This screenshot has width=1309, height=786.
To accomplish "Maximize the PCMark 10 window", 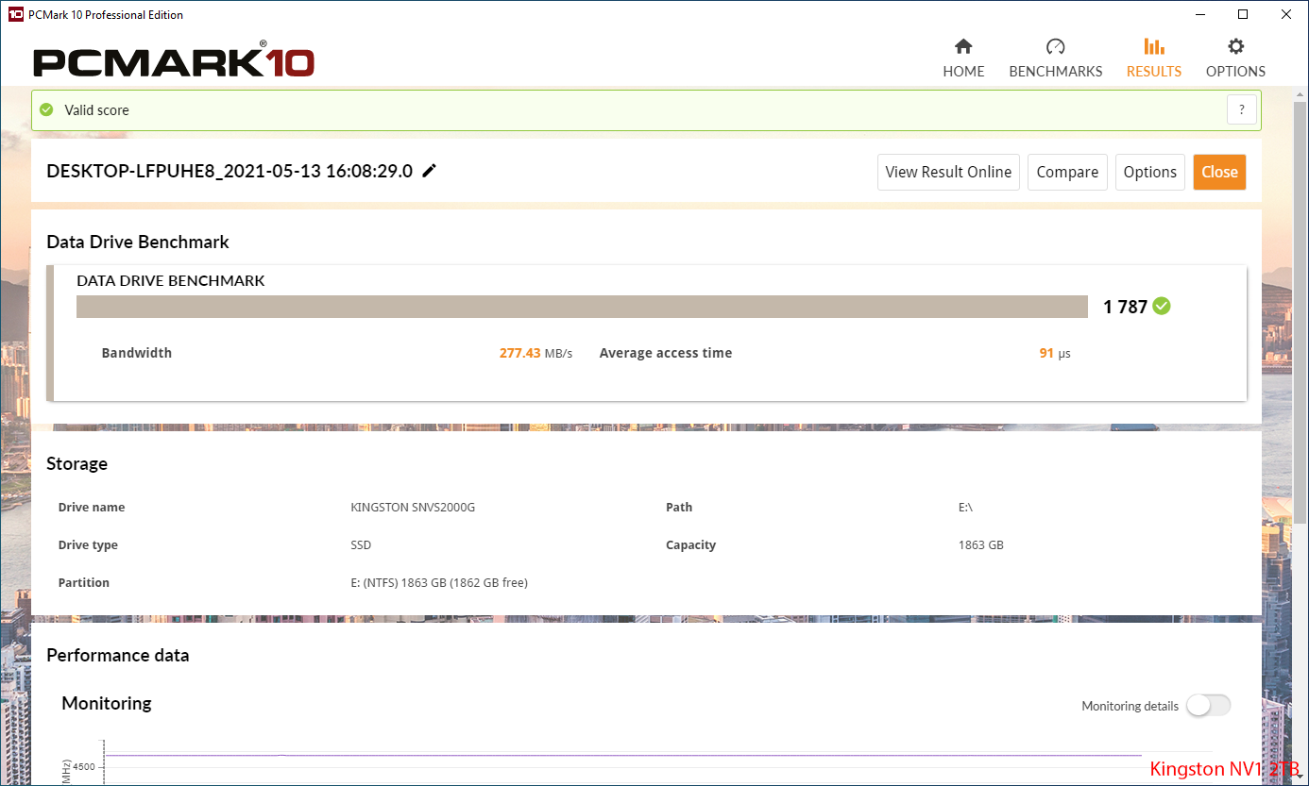I will pos(1243,14).
